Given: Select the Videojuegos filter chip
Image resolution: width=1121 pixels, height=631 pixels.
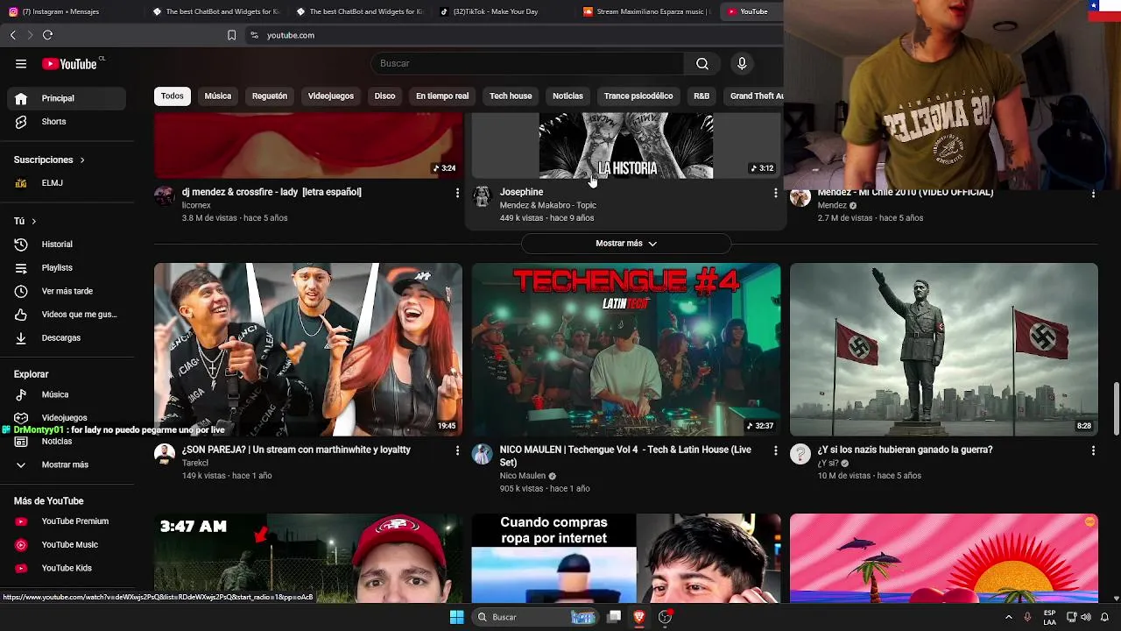Looking at the screenshot, I should point(331,96).
